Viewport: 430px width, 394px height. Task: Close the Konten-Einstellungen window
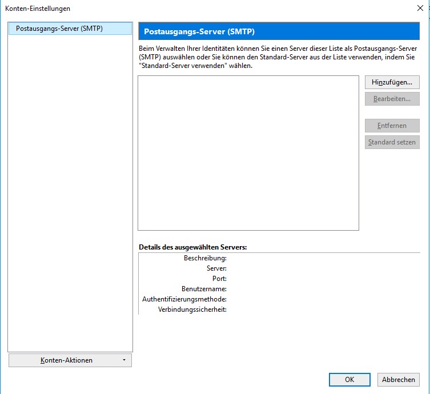[421, 9]
